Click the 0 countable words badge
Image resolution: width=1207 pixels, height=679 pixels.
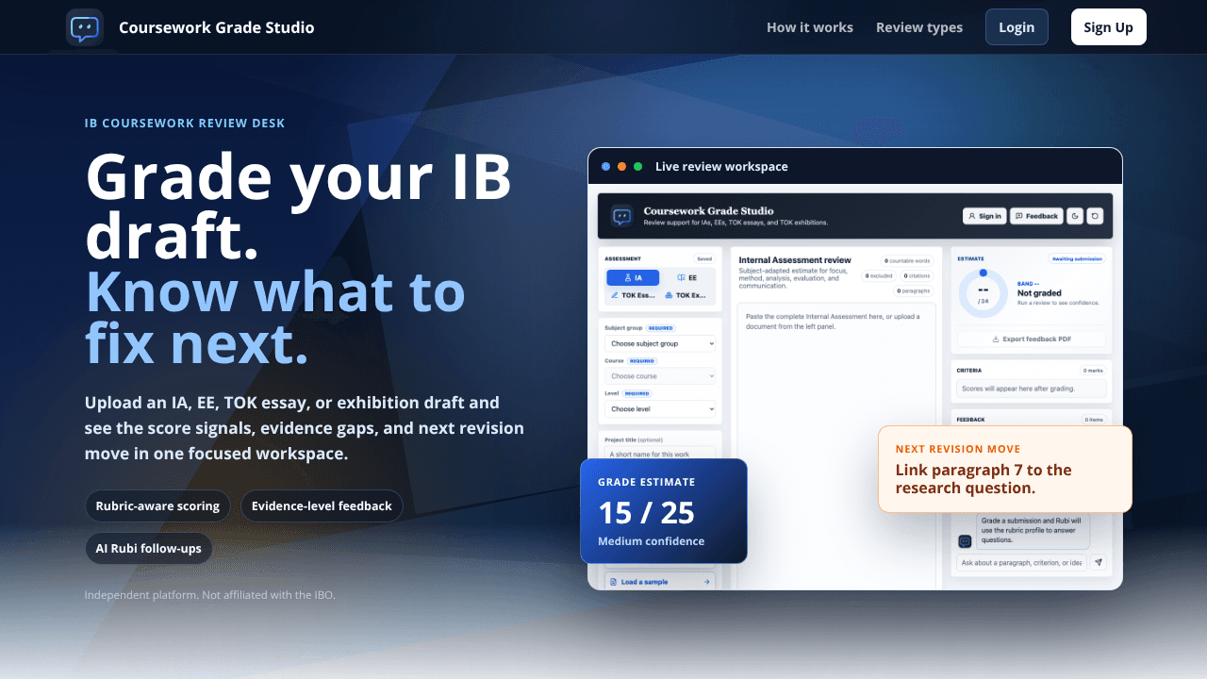coord(906,260)
